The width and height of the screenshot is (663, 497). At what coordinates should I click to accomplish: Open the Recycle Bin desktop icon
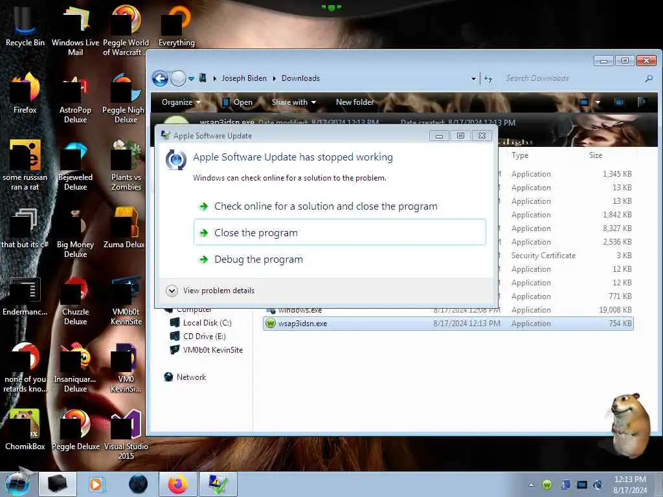pyautogui.click(x=25, y=27)
